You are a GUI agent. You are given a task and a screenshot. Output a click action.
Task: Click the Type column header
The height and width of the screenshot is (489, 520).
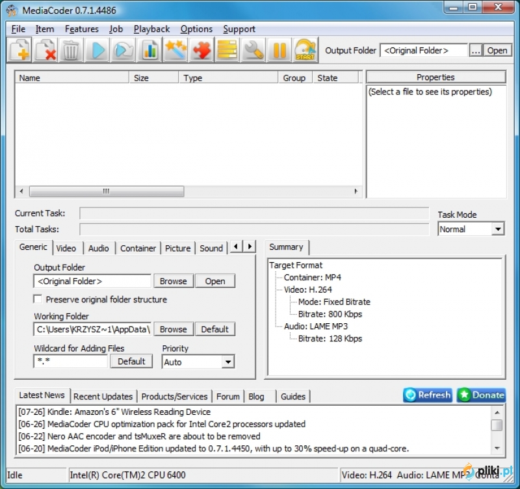pyautogui.click(x=229, y=77)
